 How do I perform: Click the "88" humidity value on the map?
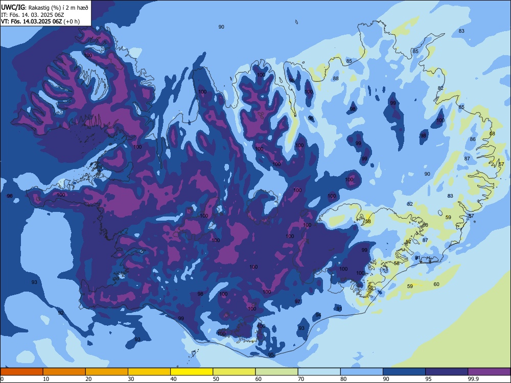pos(336,79)
